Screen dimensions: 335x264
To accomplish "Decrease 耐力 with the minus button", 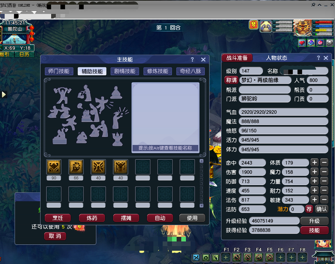I will (324, 191).
